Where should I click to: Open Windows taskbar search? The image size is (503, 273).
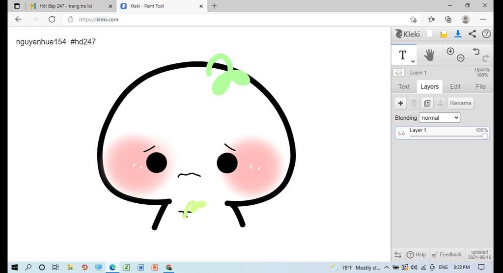click(28, 267)
